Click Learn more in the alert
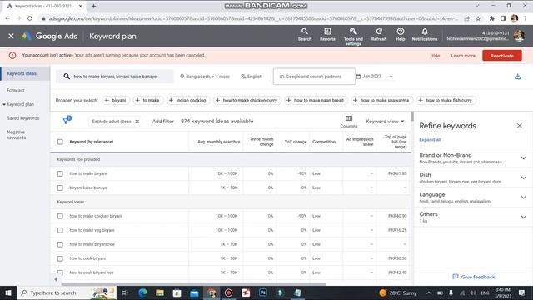Image resolution: width=533 pixels, height=300 pixels. click(x=463, y=56)
